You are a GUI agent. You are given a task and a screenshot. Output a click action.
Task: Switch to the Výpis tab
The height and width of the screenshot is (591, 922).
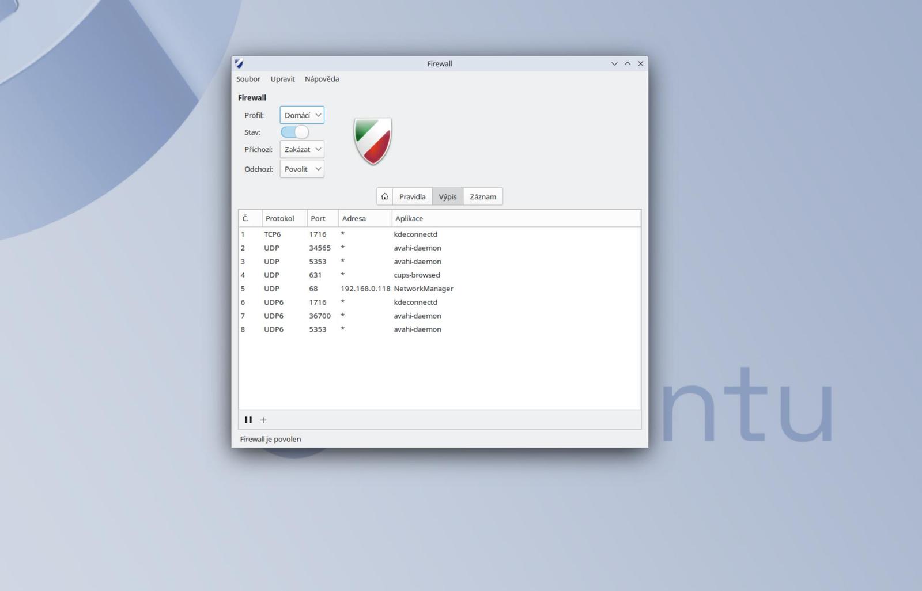pyautogui.click(x=448, y=196)
